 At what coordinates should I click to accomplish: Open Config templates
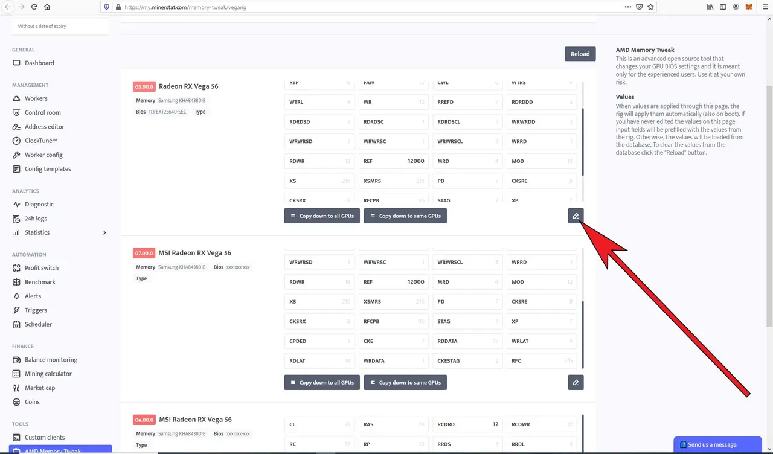tap(48, 169)
